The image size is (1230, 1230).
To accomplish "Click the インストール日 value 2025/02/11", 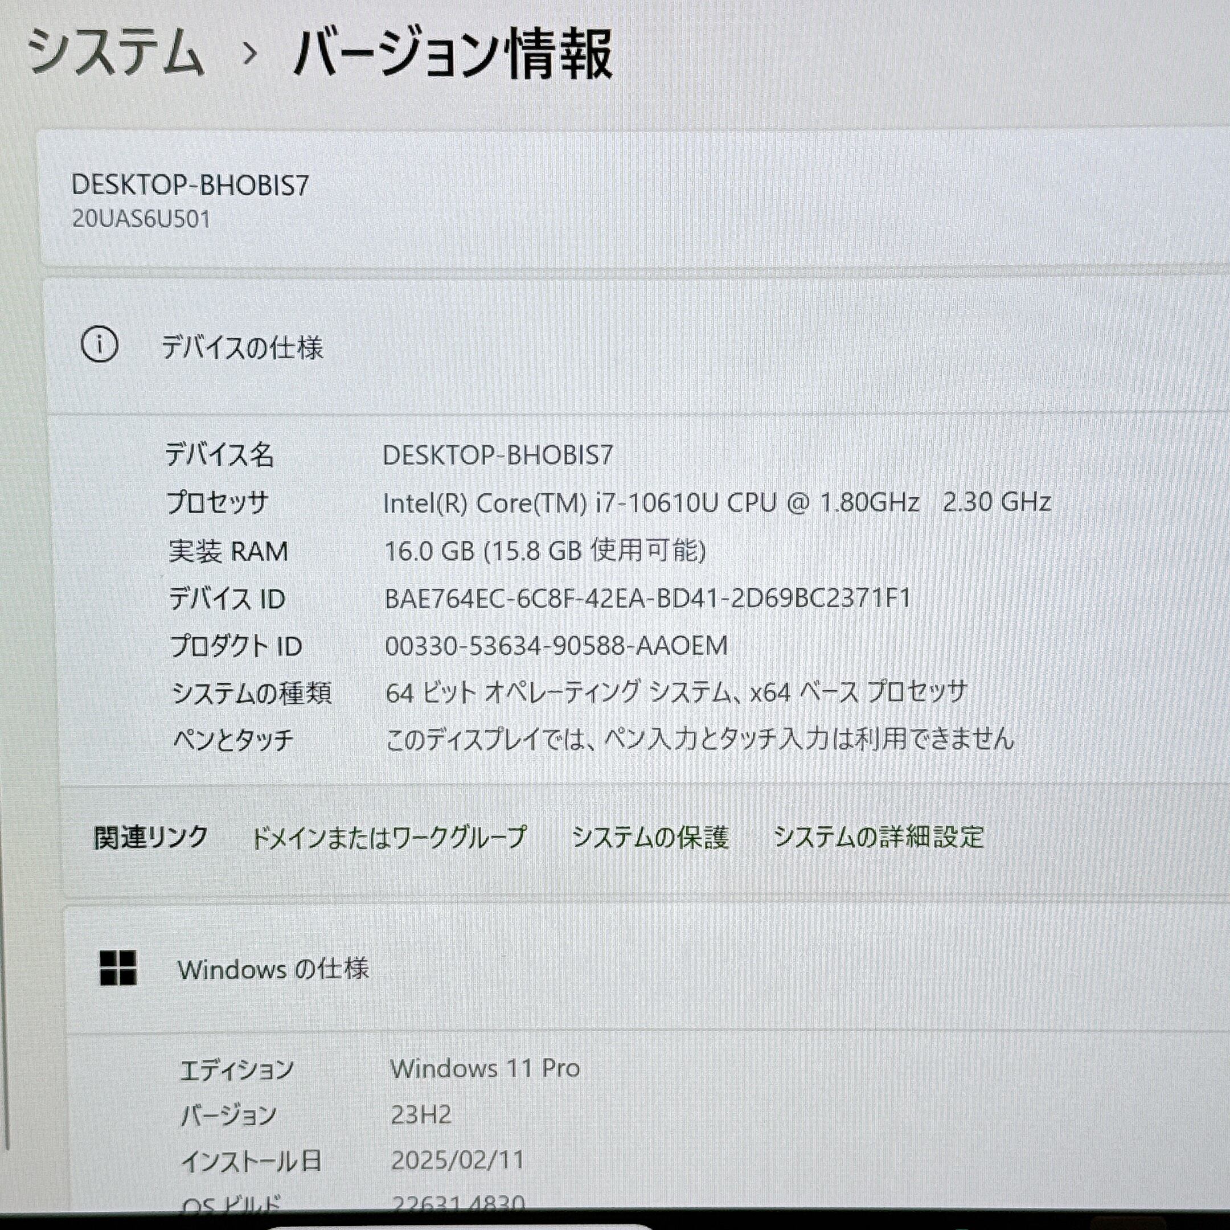I will pos(457,1161).
